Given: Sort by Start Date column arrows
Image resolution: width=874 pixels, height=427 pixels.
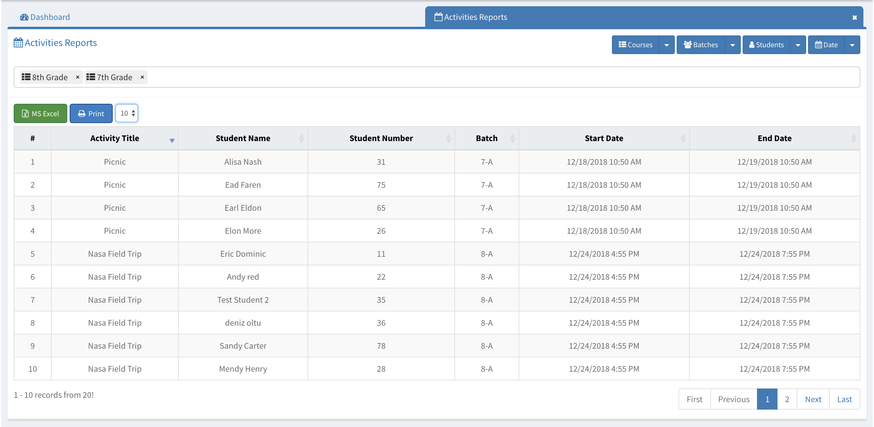Looking at the screenshot, I should point(683,138).
